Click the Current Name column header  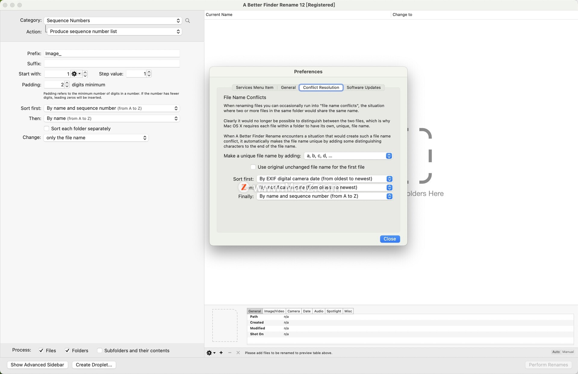[297, 14]
